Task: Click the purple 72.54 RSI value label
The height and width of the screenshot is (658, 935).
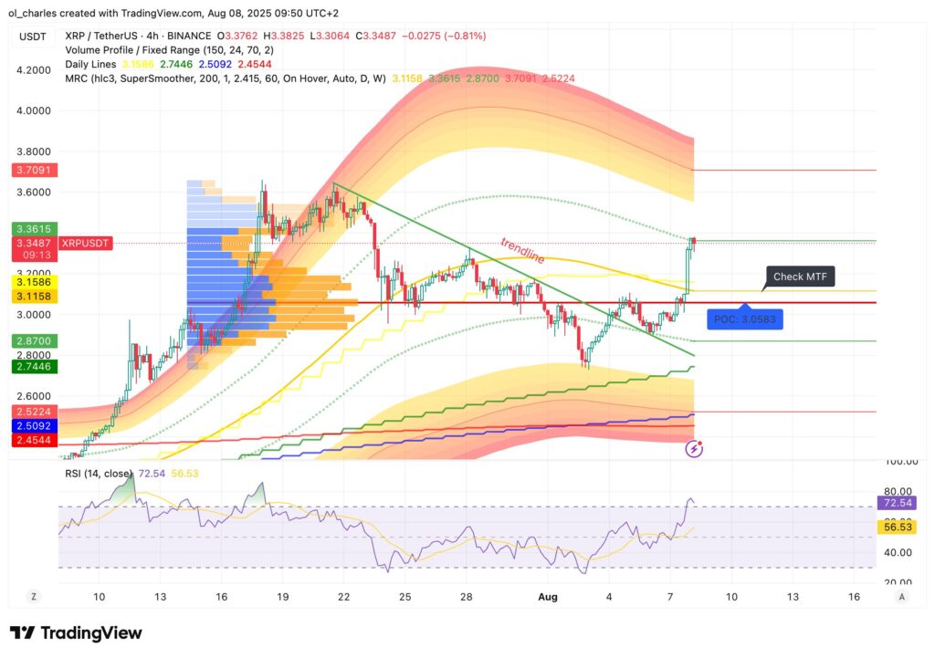Action: tap(896, 503)
